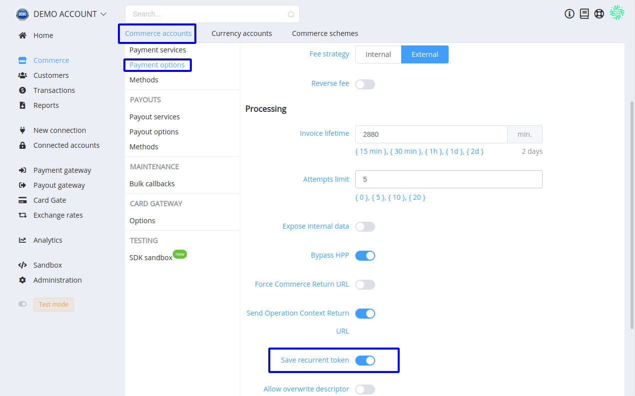Open Options under Card Gateway
This screenshot has width=635, height=396.
[x=142, y=221]
